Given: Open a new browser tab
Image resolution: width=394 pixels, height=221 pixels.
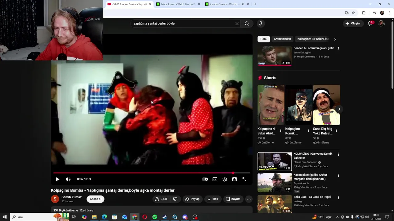Looking at the screenshot, I should point(255,4).
